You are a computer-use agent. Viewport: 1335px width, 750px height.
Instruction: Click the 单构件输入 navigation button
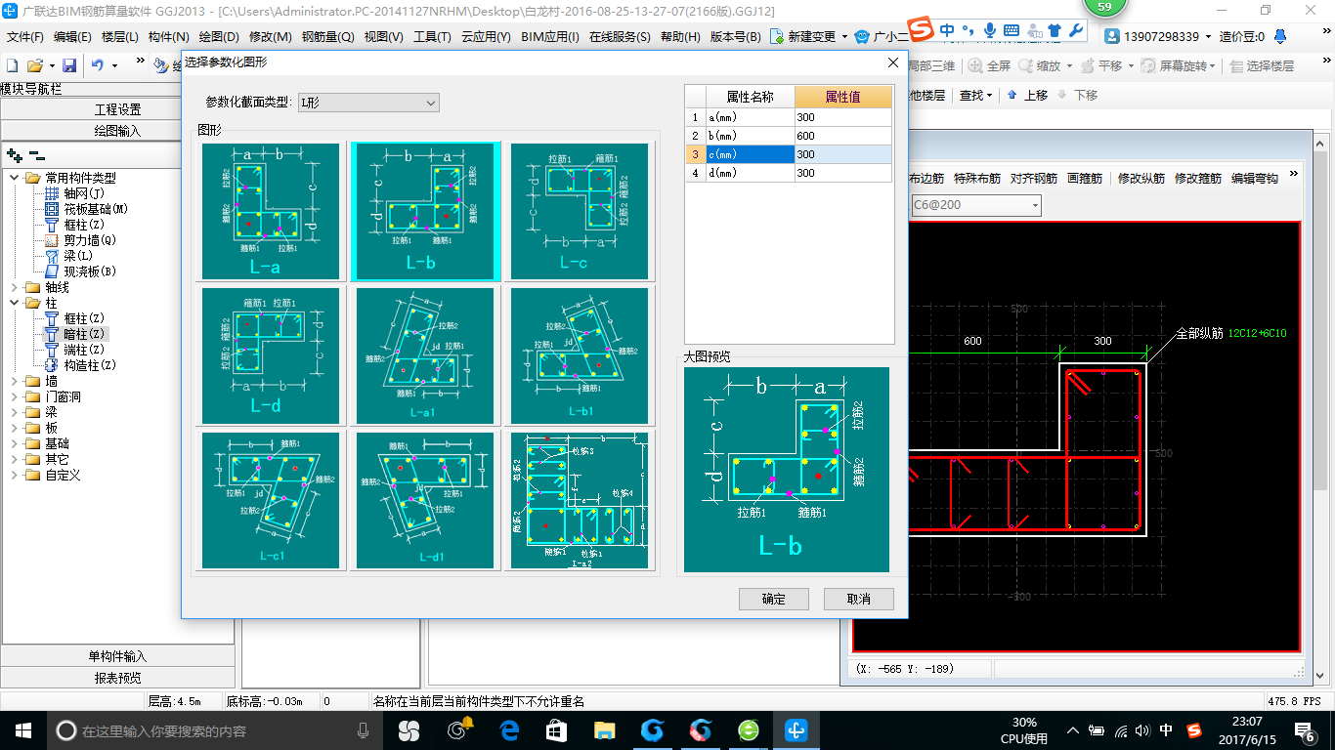(117, 656)
